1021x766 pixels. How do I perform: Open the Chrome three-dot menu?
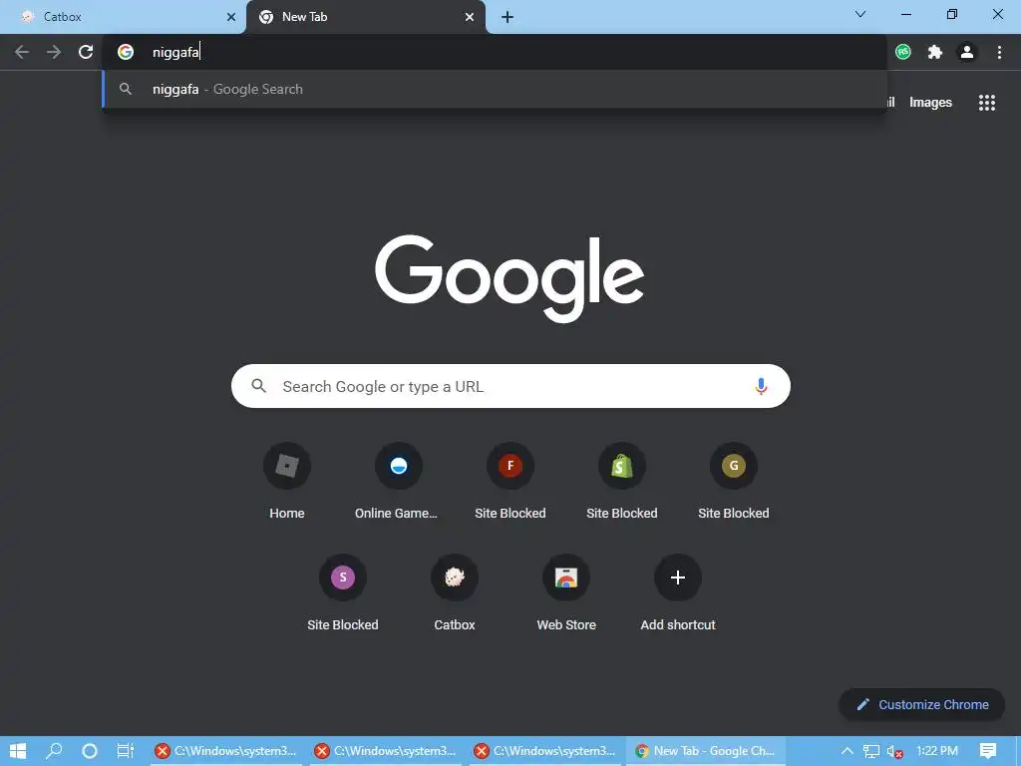click(x=999, y=52)
